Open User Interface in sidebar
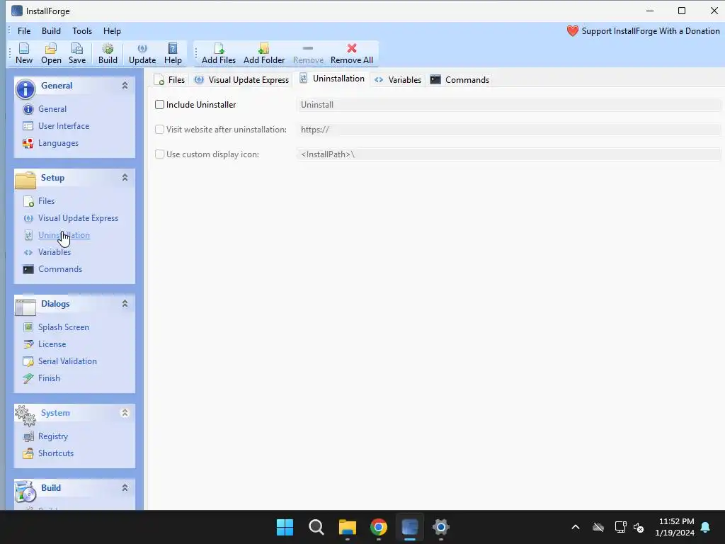 (x=63, y=126)
